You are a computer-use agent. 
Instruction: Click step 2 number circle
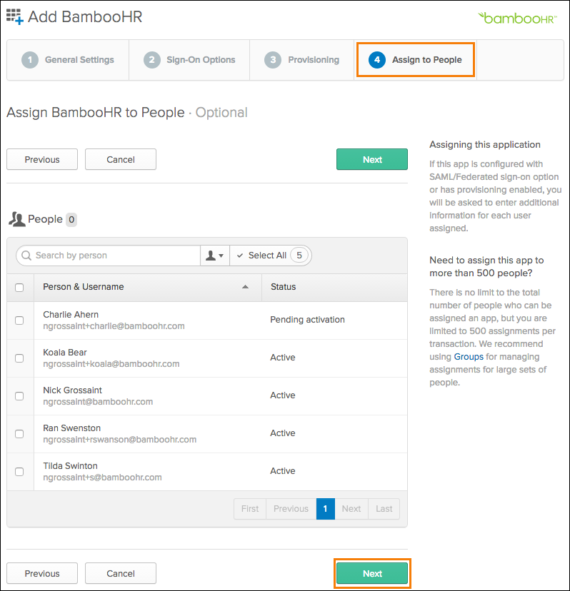152,60
